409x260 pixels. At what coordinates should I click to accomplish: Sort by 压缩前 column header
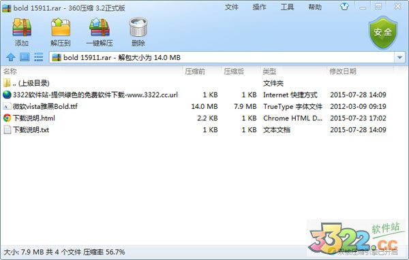point(195,71)
